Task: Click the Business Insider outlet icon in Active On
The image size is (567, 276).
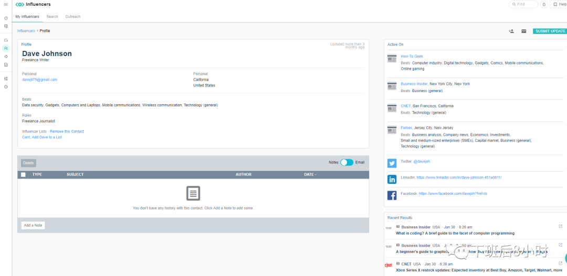Action: [x=392, y=86]
